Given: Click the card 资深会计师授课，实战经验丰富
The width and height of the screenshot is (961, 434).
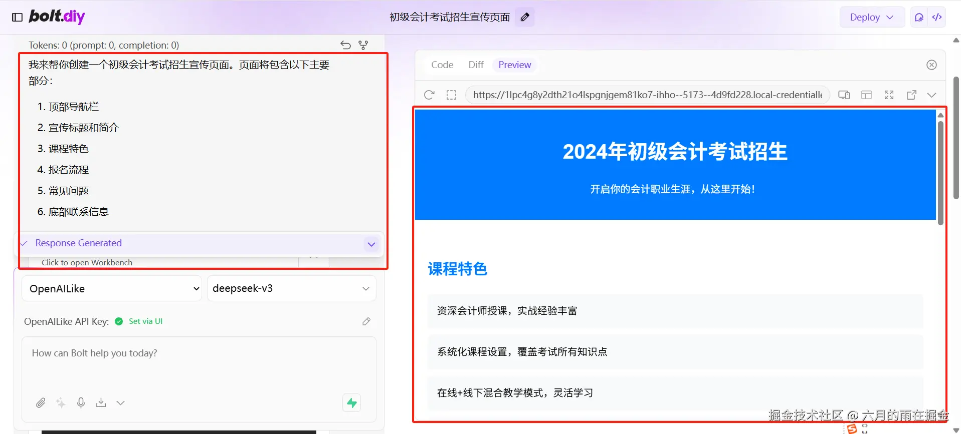Looking at the screenshot, I should click(x=675, y=311).
